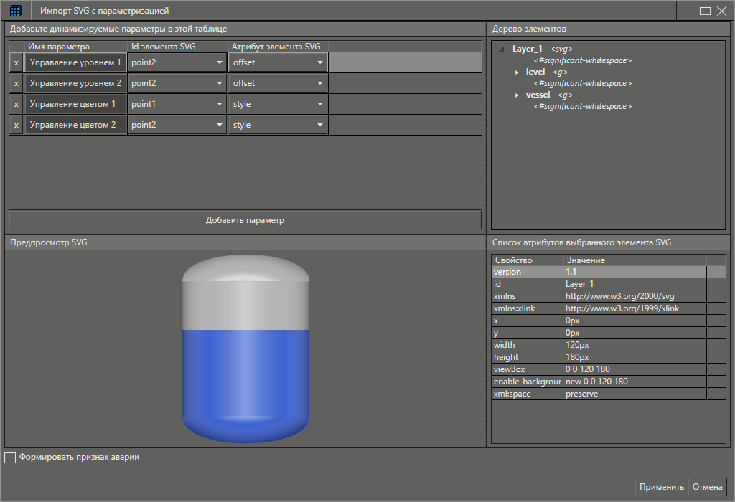The width and height of the screenshot is (735, 502).
Task: Open the offset attribute dropdown for Управление уровнем 2
Action: (319, 82)
